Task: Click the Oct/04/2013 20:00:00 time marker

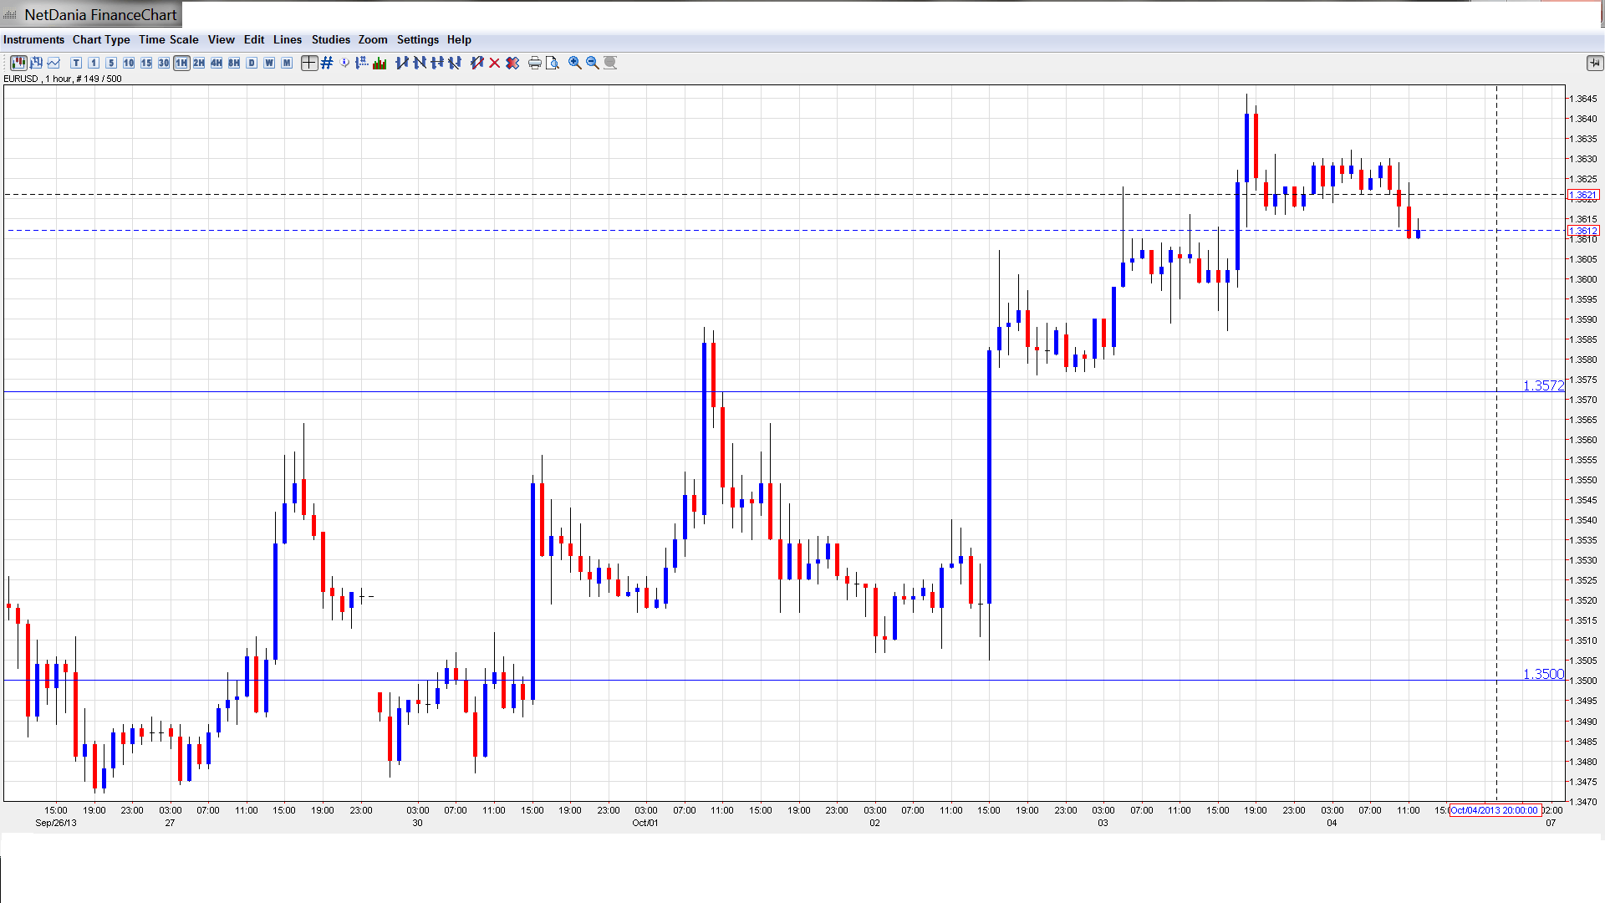Action: coord(1495,810)
